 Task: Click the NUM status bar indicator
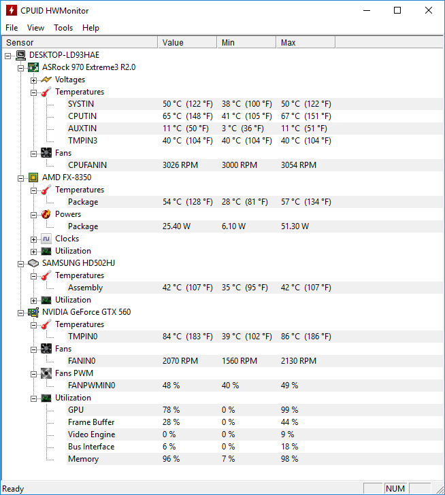[395, 489]
